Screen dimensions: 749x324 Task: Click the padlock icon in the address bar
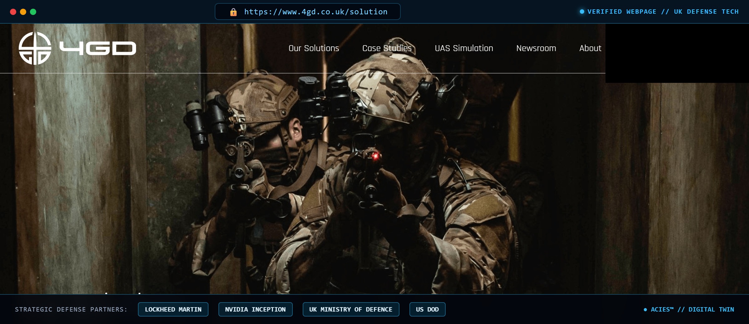(233, 12)
